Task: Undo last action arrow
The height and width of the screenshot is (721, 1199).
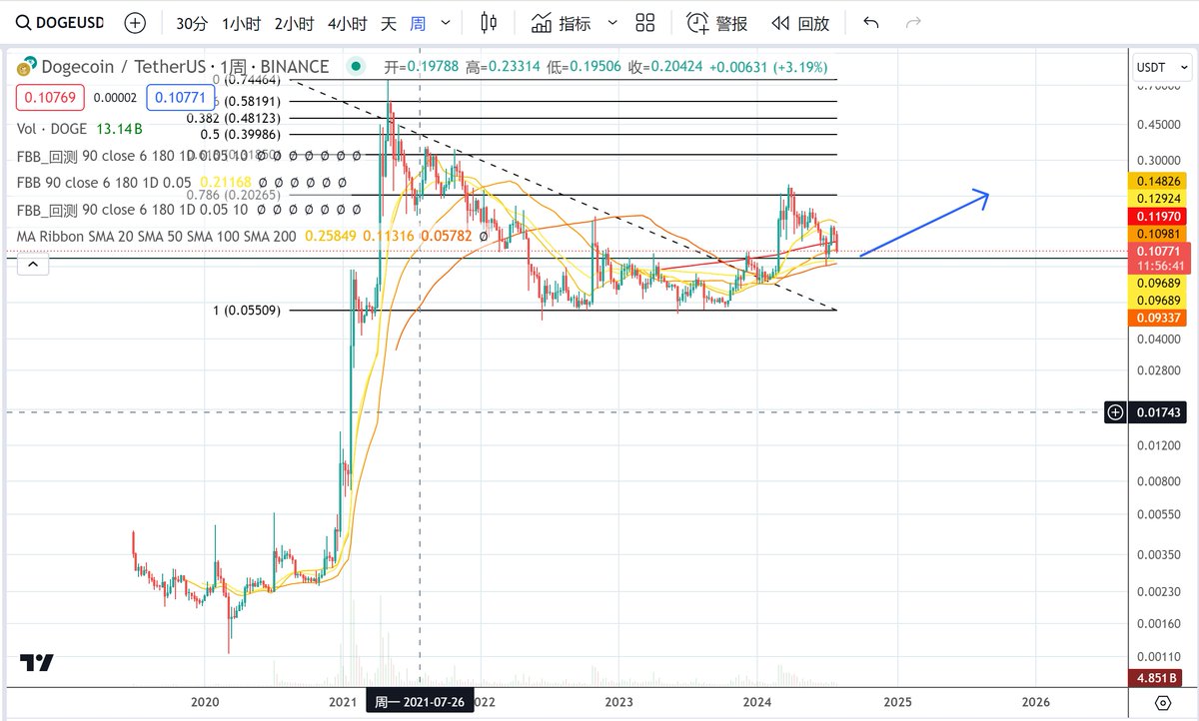Action: pos(871,22)
